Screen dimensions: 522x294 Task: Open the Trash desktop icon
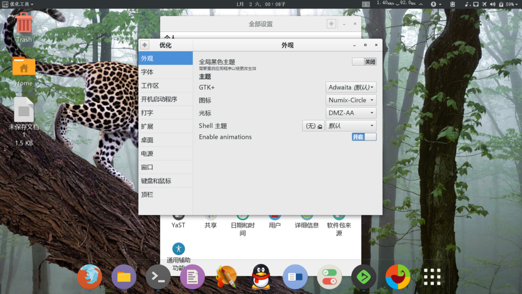point(24,28)
